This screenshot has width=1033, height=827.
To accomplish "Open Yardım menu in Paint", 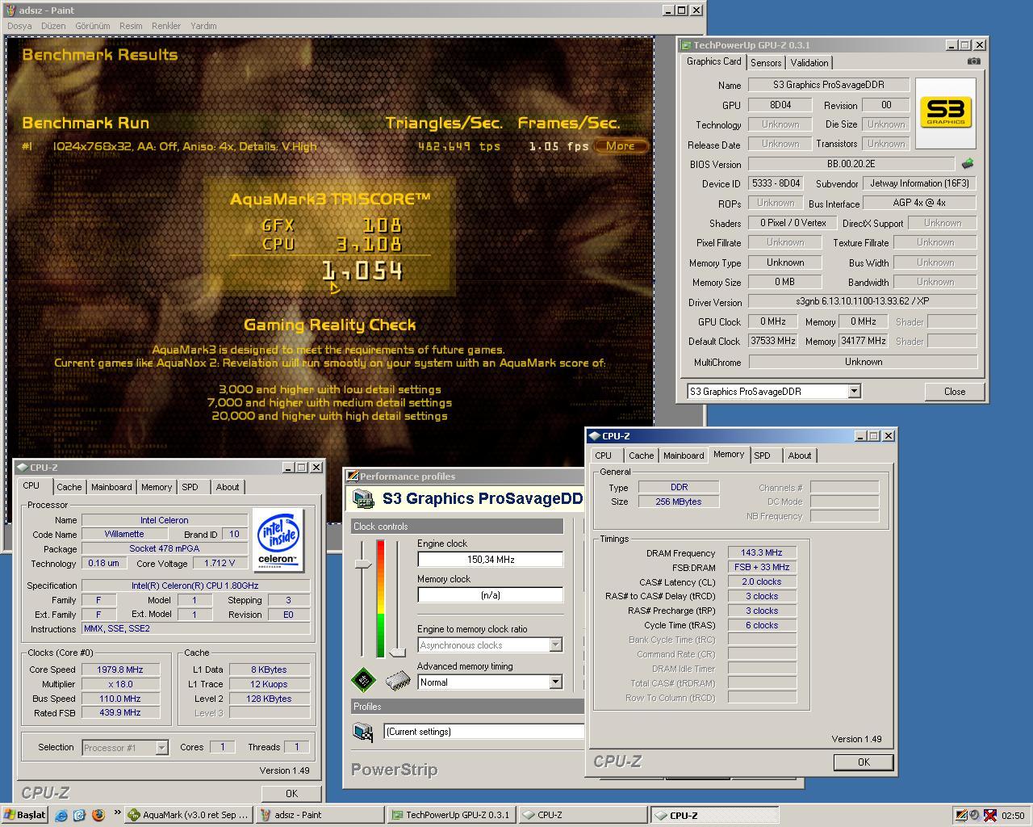I will [203, 26].
